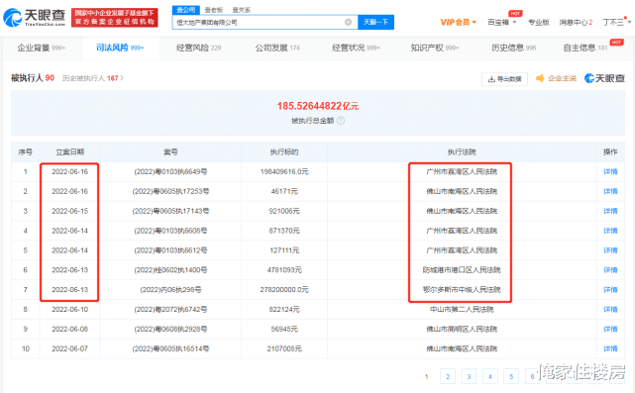
Task: Click the Tianyancha logo in header
Action: tap(35, 17)
